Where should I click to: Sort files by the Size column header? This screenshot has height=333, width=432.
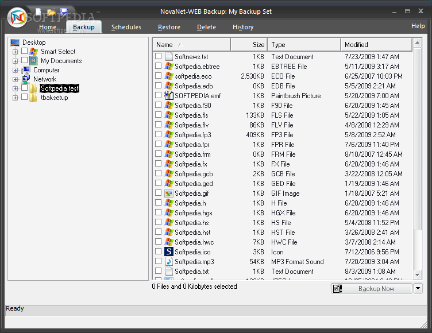pyautogui.click(x=249, y=45)
